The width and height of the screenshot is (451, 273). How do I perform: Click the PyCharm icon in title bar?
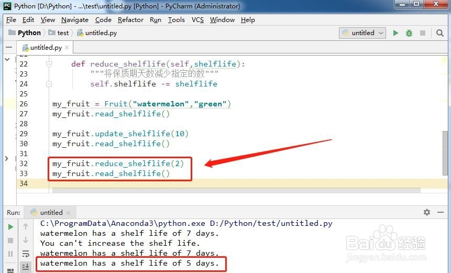[7, 6]
